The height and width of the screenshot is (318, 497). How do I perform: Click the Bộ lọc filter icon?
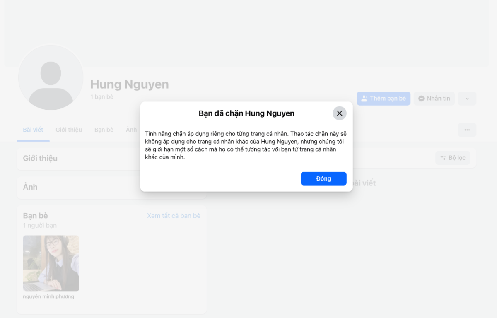coord(443,158)
